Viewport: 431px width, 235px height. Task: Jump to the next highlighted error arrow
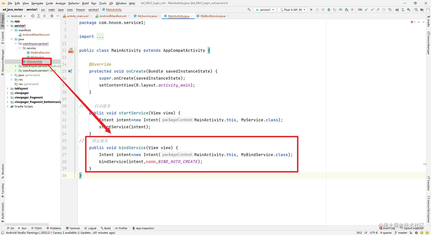(423, 22)
